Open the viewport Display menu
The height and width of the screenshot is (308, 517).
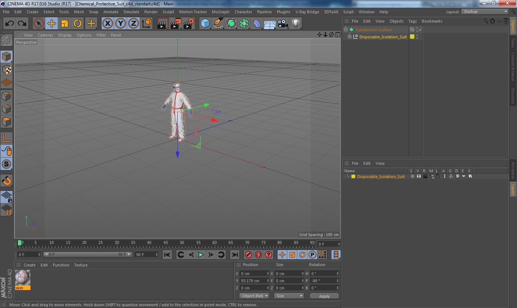click(x=65, y=35)
